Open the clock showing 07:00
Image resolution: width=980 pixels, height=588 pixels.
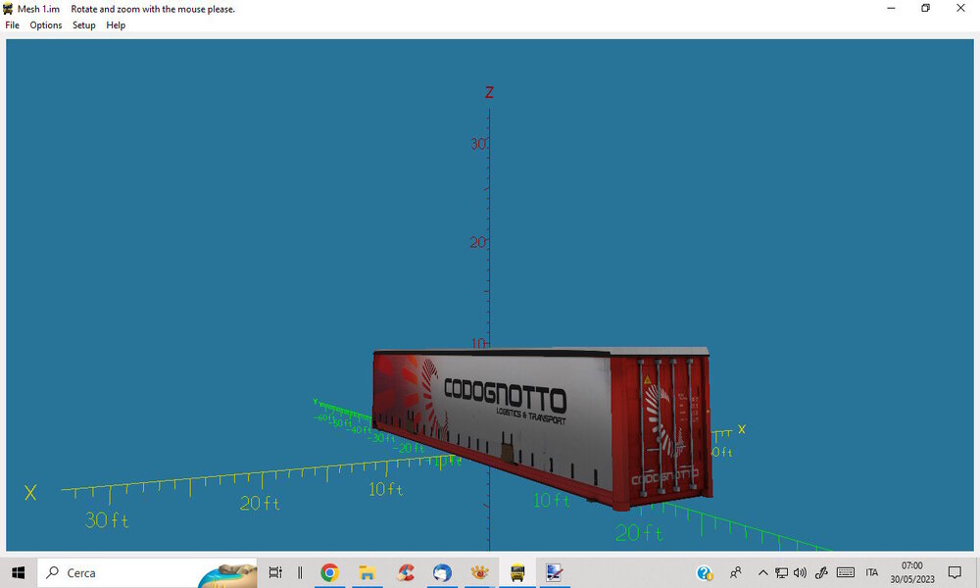pyautogui.click(x=912, y=572)
